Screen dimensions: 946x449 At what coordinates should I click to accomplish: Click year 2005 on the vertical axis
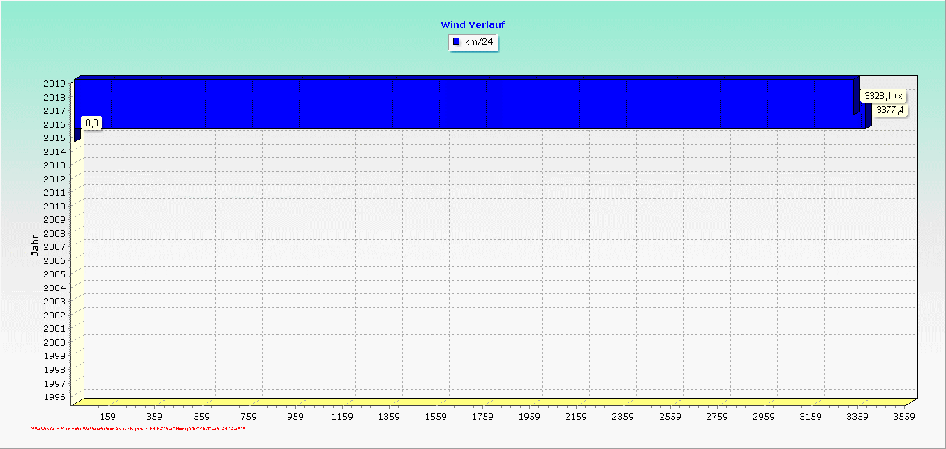click(x=54, y=274)
